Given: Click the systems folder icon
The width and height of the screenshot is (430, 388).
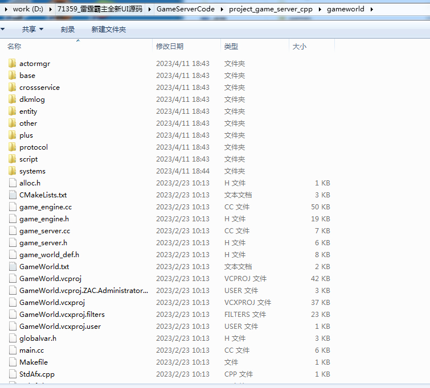Looking at the screenshot, I should (x=13, y=171).
